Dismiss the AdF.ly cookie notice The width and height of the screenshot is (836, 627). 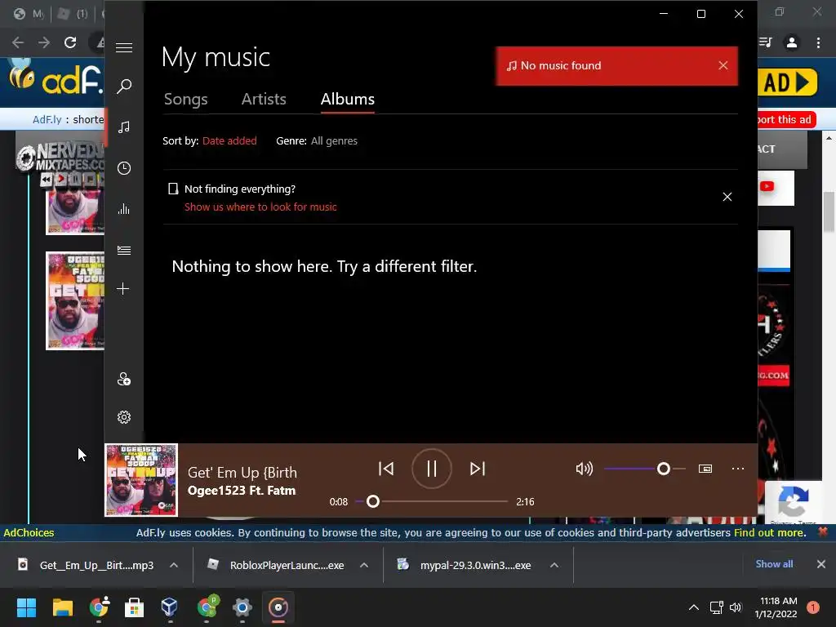coord(823,531)
